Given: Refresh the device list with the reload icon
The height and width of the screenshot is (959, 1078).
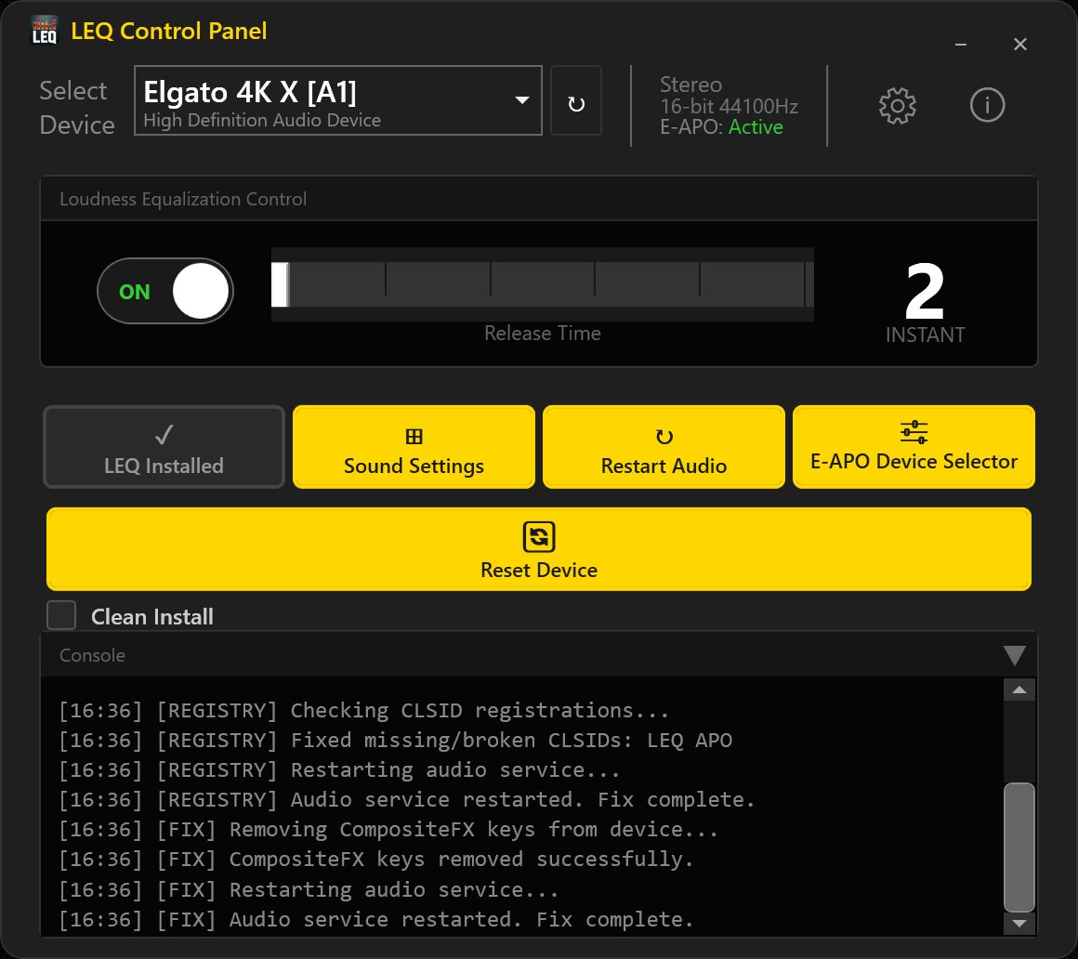Looking at the screenshot, I should pyautogui.click(x=576, y=101).
